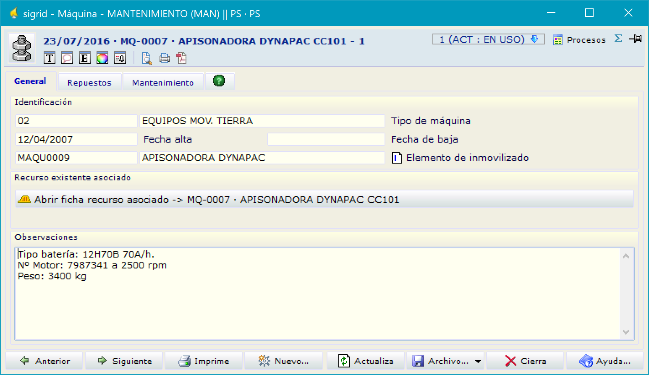Open the T text tool icon
This screenshot has height=375, width=649.
50,58
